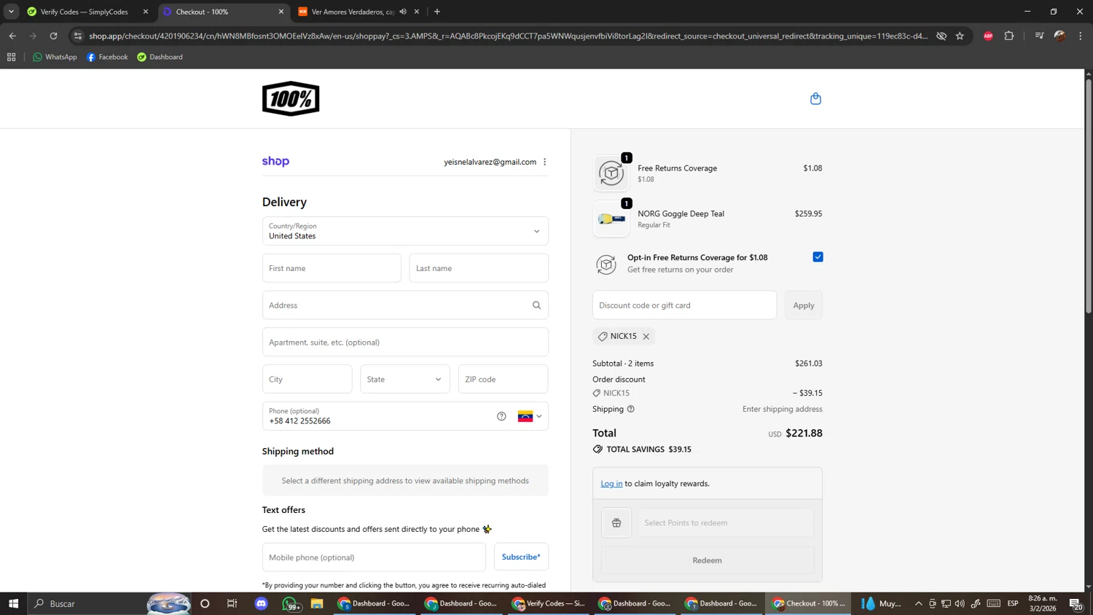The image size is (1093, 615).
Task: Open Dashboard bookmark
Action: pos(160,57)
